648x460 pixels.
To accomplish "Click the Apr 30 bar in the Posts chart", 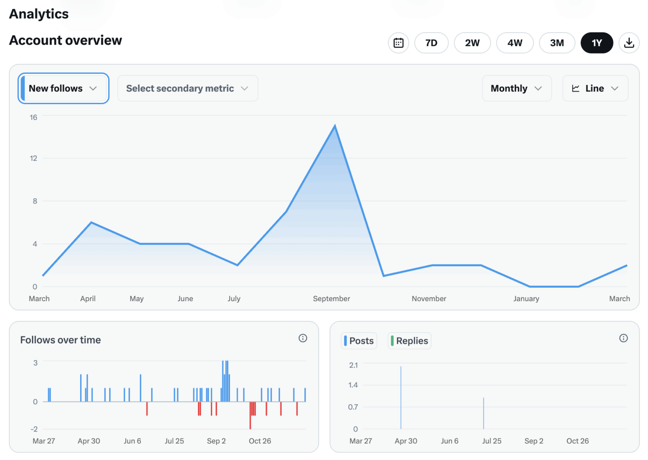I will click(x=400, y=396).
